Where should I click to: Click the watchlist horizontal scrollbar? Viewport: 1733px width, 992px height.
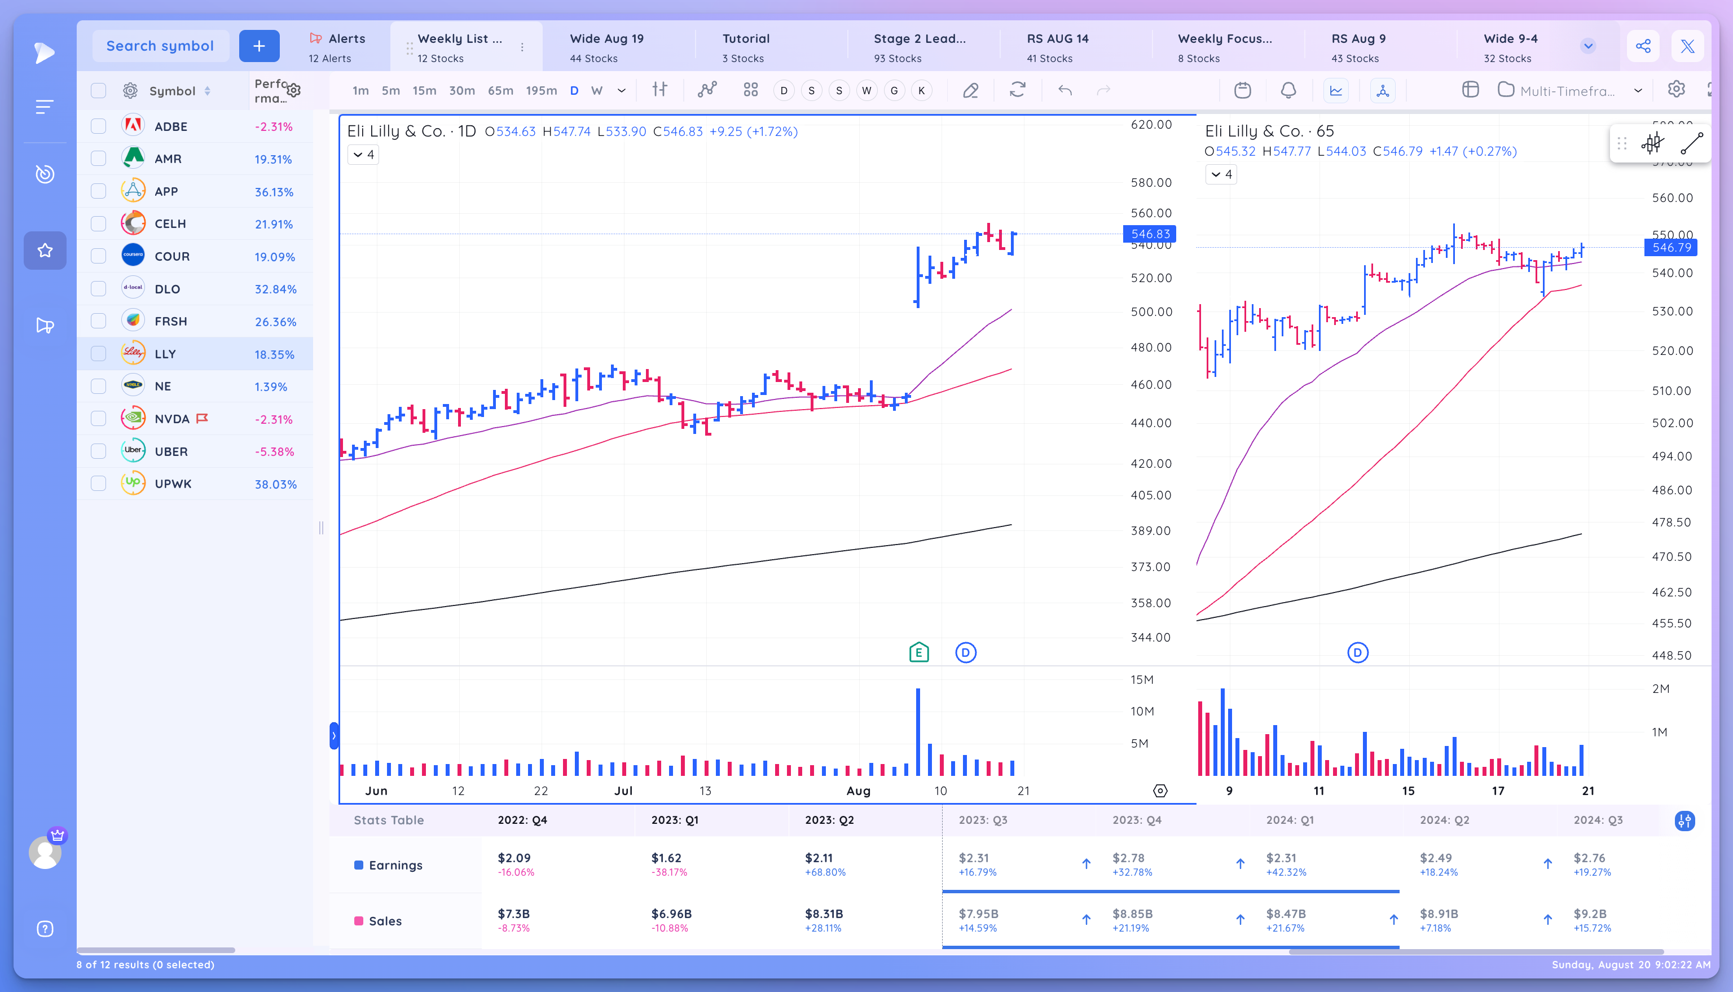156,950
